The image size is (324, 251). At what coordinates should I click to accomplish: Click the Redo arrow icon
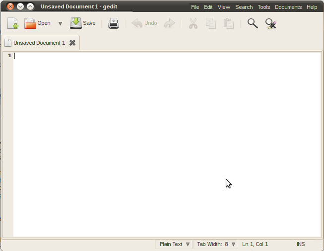(170, 23)
